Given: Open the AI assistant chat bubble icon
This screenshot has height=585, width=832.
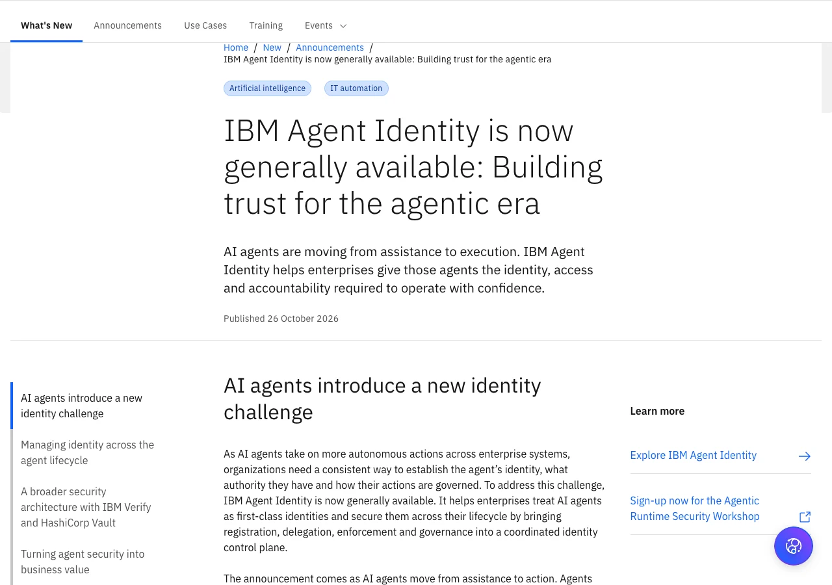Looking at the screenshot, I should click(x=794, y=546).
